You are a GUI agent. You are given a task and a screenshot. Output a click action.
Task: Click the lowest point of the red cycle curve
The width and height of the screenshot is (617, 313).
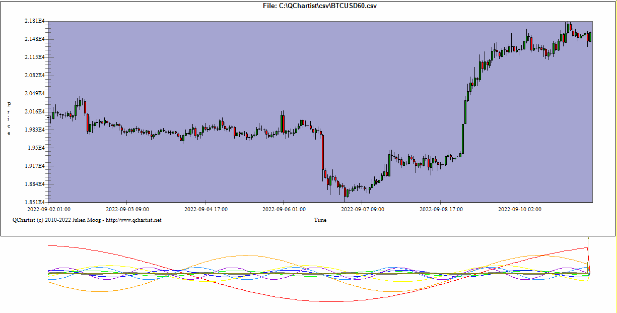tap(322, 301)
